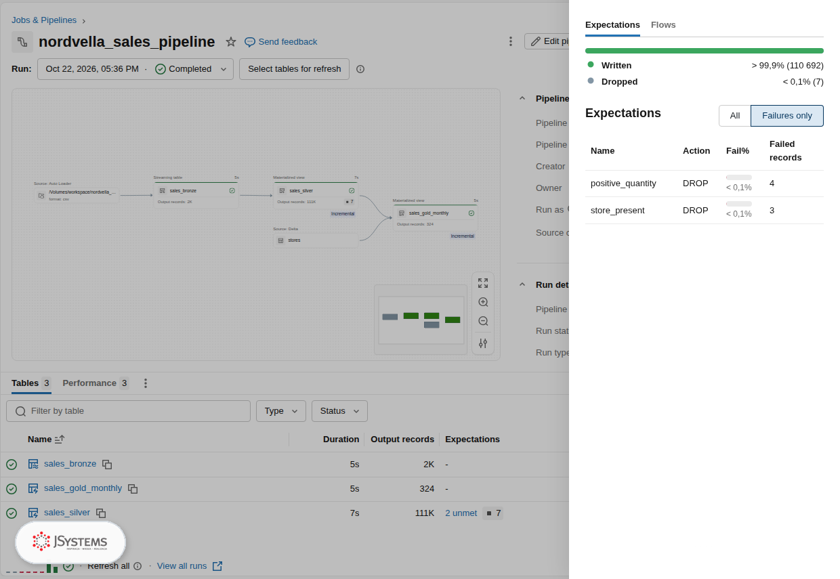Click the 2 unmet expectations link

point(461,513)
